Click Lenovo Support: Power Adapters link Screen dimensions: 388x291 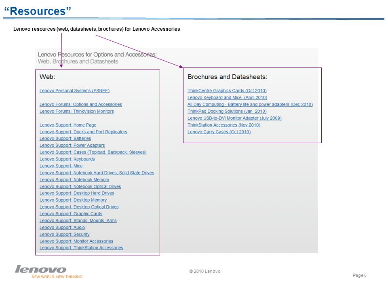point(72,145)
